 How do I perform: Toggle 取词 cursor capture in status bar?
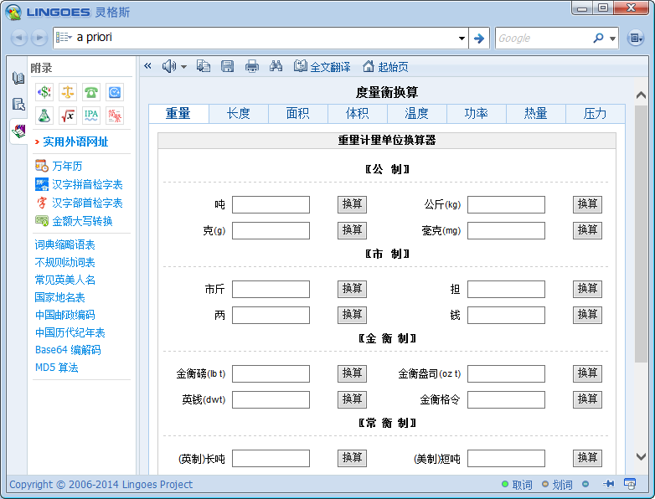coord(517,485)
